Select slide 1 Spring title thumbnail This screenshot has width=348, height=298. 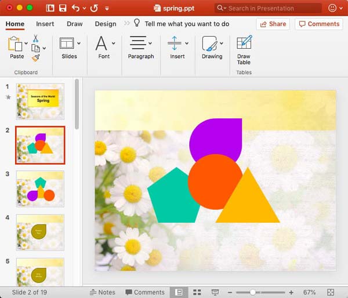click(40, 101)
